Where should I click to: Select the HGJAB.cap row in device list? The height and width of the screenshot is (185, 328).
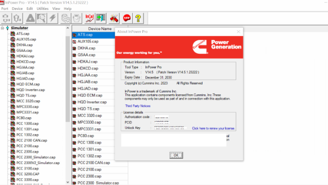[93, 82]
